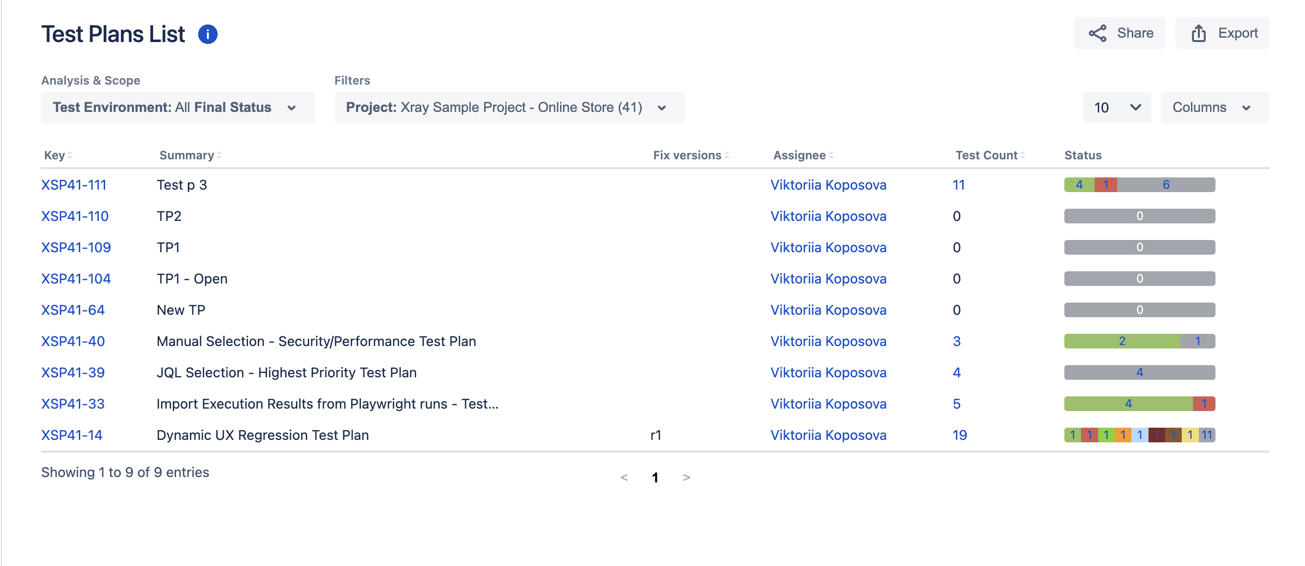1305x566 pixels.
Task: Go to the next page arrow
Action: click(x=686, y=478)
